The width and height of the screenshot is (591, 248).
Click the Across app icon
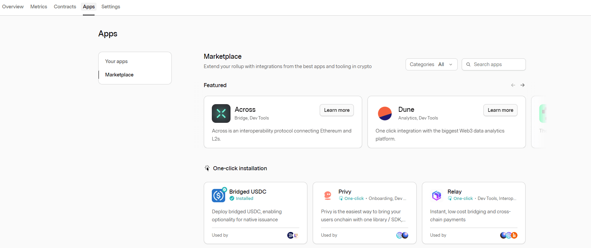point(221,113)
